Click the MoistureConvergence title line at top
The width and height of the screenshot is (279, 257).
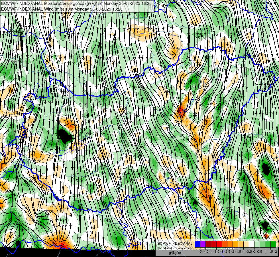pos(76,3)
